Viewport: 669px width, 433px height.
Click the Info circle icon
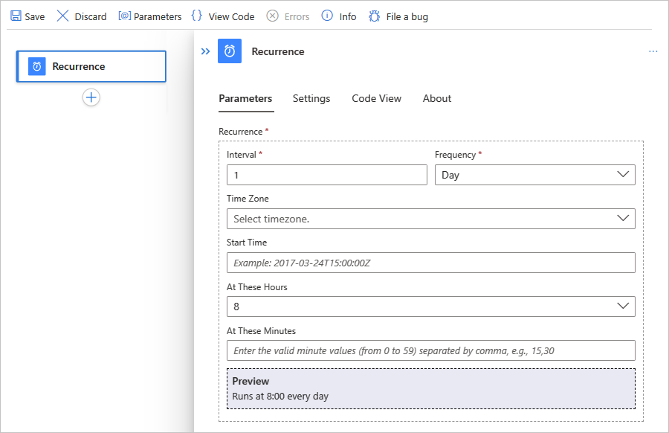[327, 16]
